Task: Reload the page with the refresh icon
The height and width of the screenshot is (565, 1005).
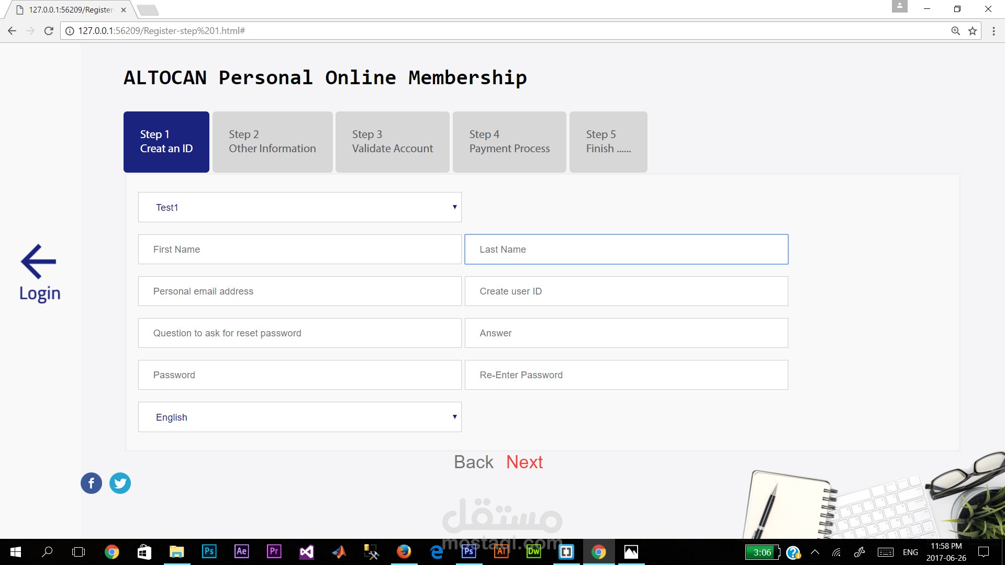Action: [49, 31]
